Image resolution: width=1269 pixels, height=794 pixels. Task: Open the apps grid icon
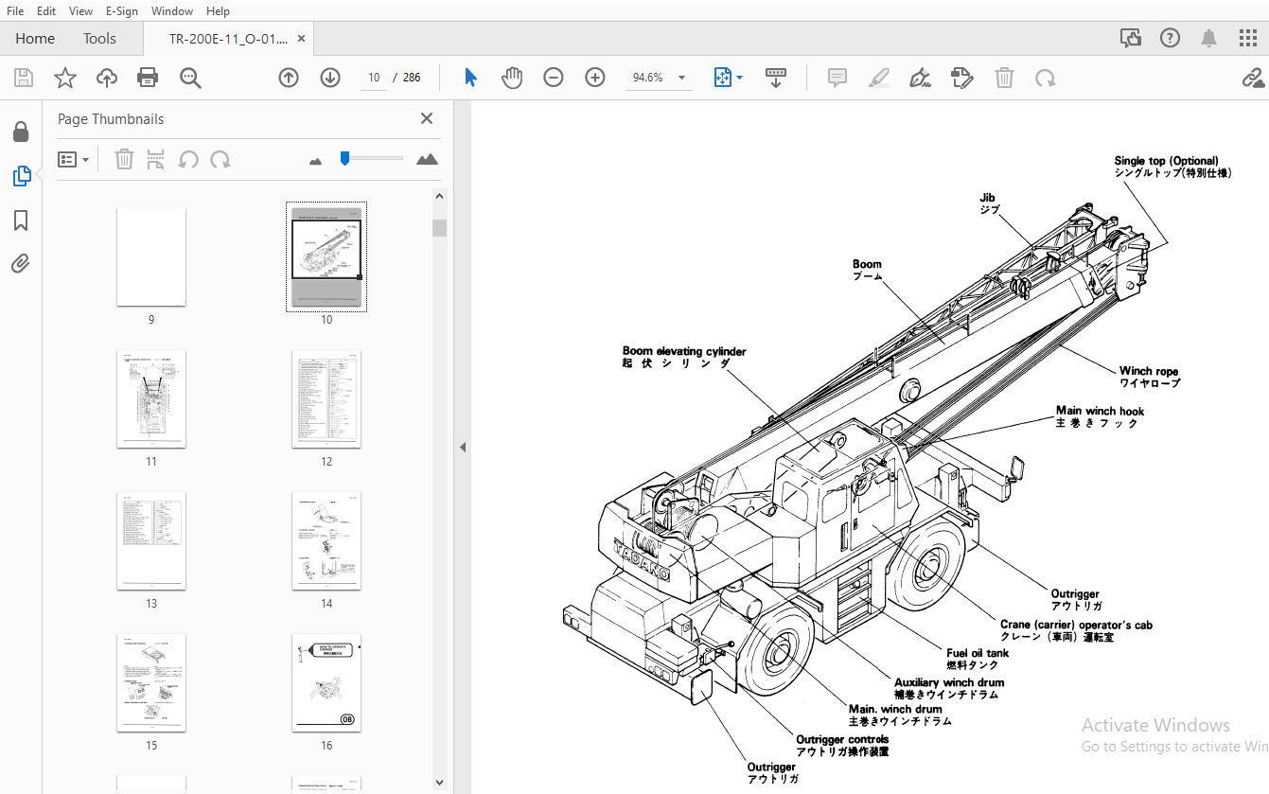(x=1248, y=38)
